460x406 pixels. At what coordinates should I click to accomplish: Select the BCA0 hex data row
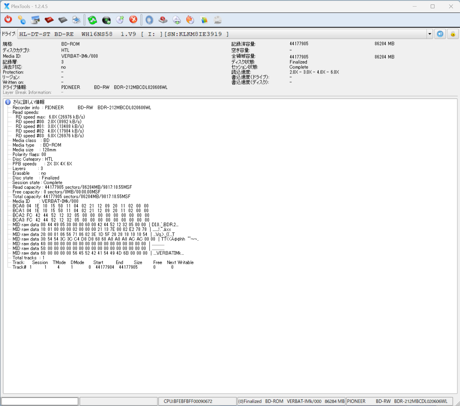tap(81, 206)
